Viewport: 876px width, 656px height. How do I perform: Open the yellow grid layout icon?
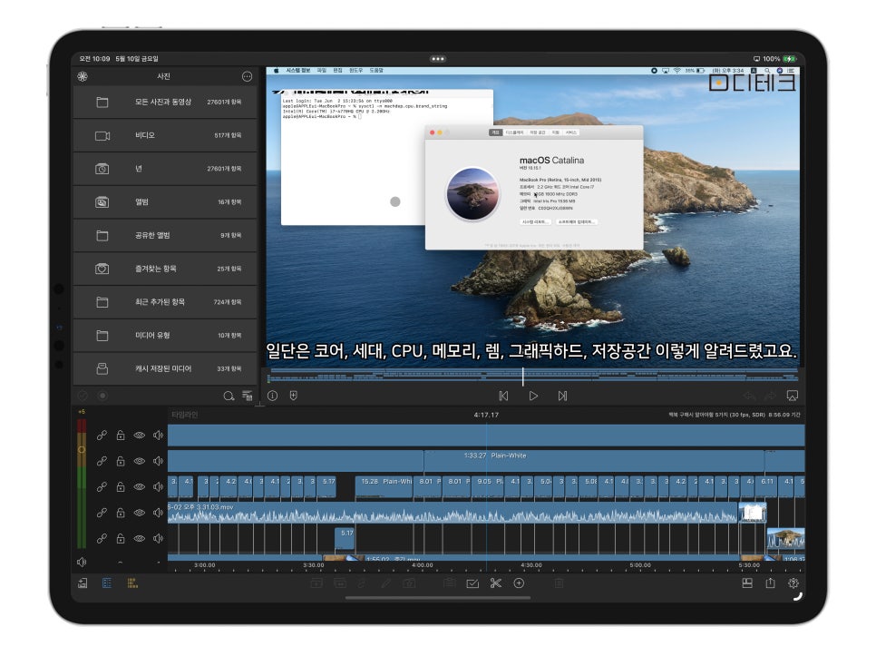132,583
